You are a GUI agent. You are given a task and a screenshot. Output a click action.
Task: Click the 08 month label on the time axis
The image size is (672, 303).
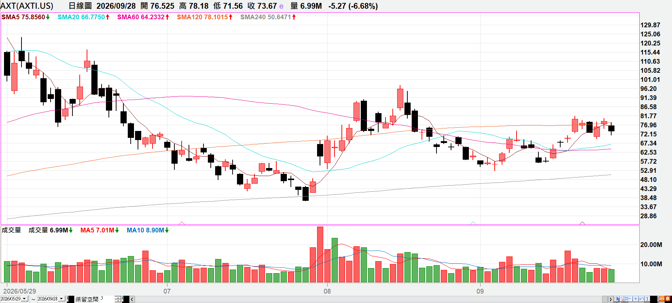pyautogui.click(x=327, y=291)
